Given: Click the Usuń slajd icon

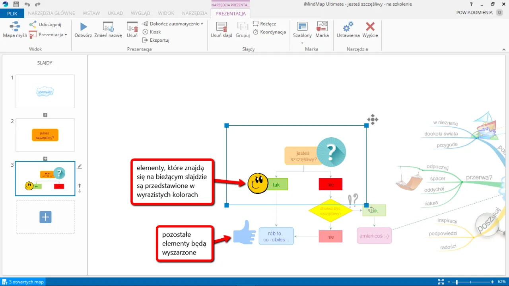Looking at the screenshot, I should coord(221,27).
